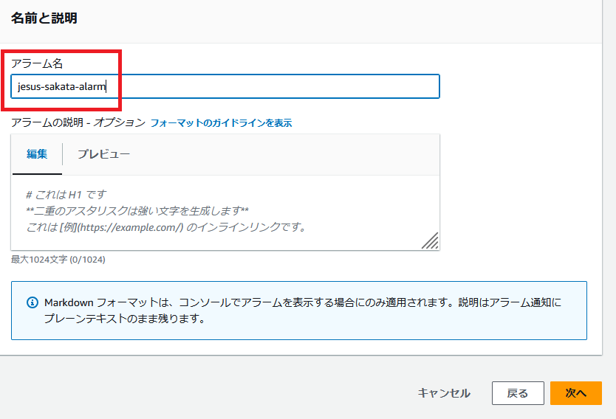This screenshot has height=419, width=616.
Task: Click the アラームの説明 - オプション label
Action: 78,122
